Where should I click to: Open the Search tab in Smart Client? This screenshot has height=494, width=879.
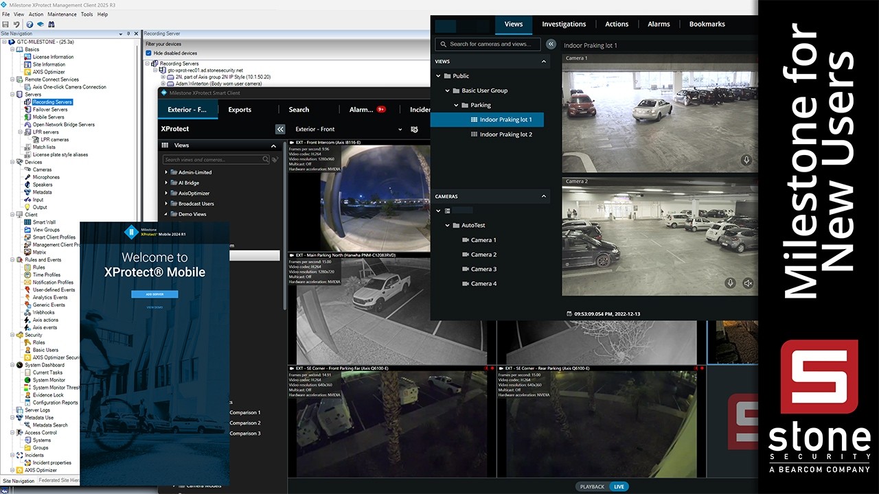click(299, 110)
